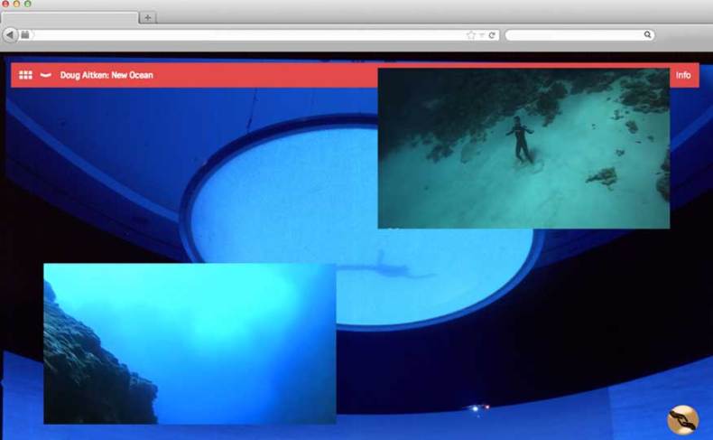Bookmark page with the star icon
The image size is (713, 440).
(471, 35)
